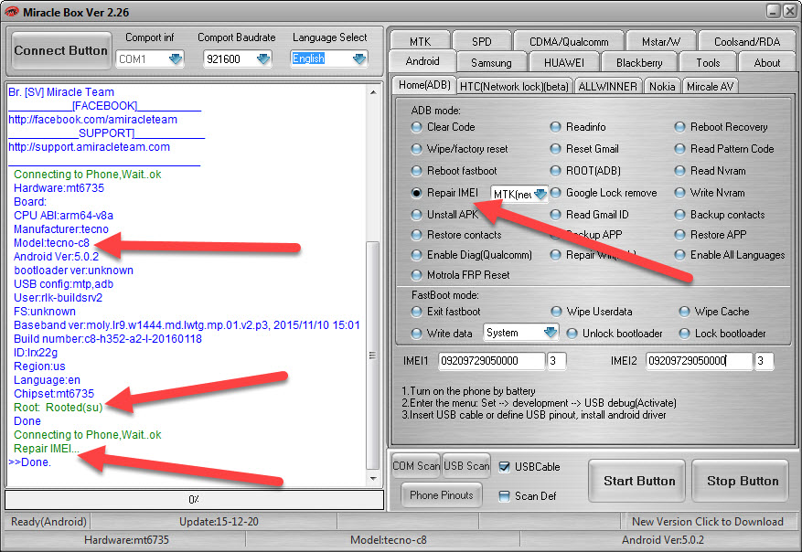
Task: Open the Tools tab
Action: [x=708, y=62]
